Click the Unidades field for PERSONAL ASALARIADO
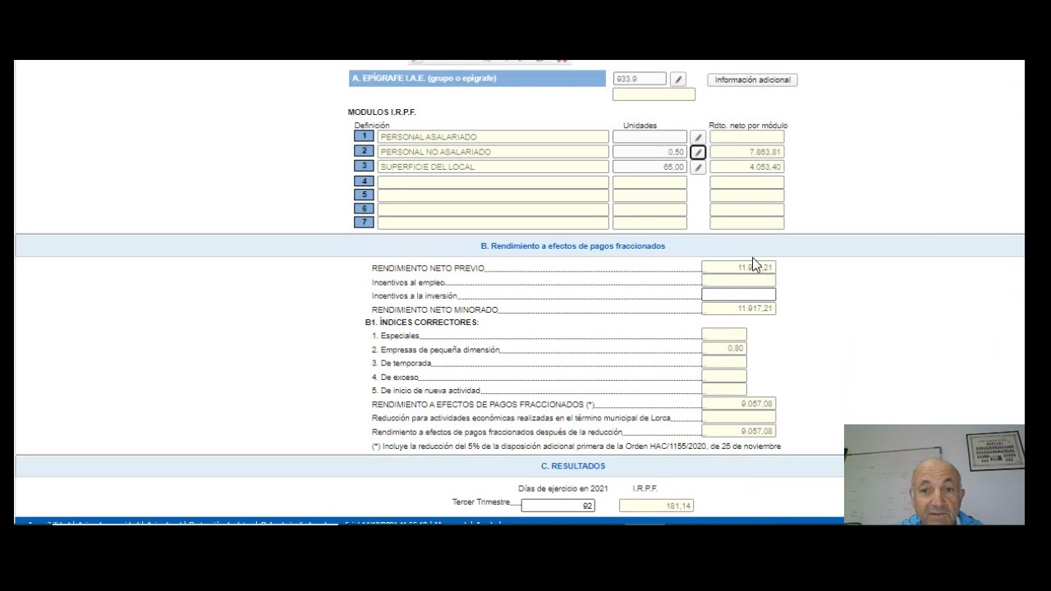 click(649, 137)
